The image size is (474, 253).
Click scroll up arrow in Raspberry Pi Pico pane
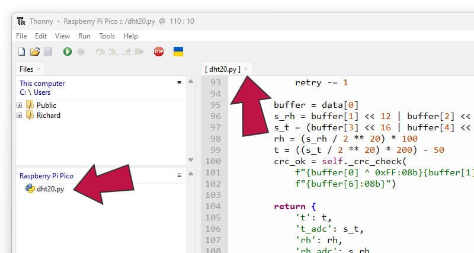191,174
